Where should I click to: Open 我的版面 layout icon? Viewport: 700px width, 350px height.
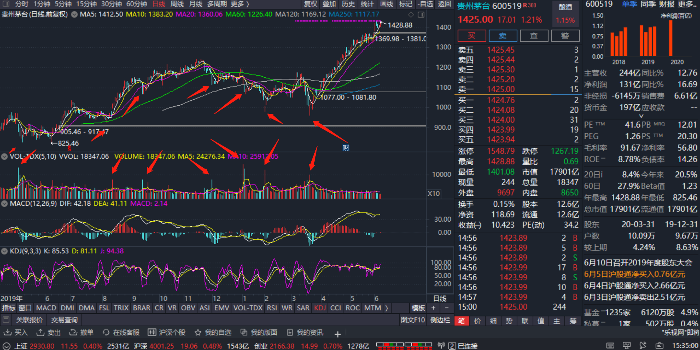coord(244,332)
